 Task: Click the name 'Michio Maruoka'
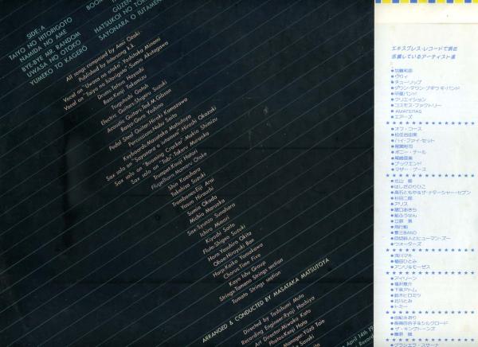pos(207,212)
